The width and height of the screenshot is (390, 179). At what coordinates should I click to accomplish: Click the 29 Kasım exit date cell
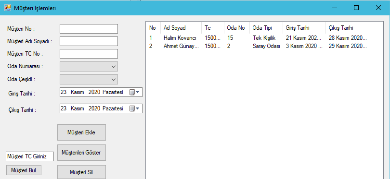348,46
